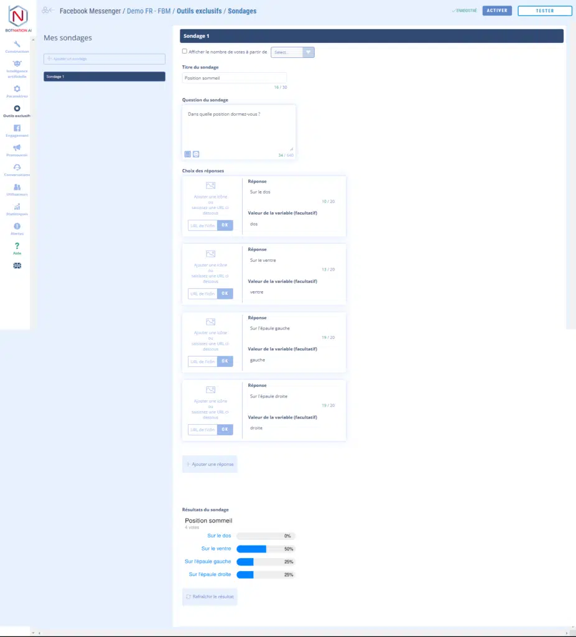This screenshot has height=637, width=576.
Task: Insert emoji using smiley icon in question box
Action: click(196, 154)
